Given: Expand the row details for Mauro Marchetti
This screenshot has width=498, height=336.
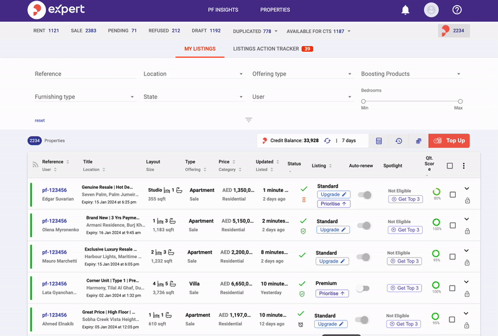Looking at the screenshot, I should click(467, 251).
